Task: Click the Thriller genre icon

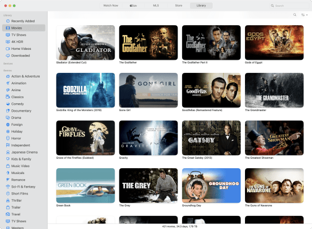Action: coord(8,201)
